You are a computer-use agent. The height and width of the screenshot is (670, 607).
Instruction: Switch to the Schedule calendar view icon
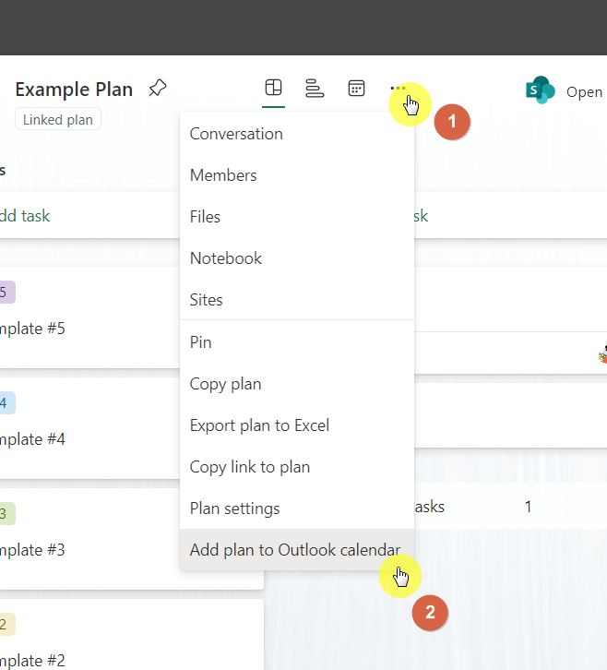click(x=356, y=88)
